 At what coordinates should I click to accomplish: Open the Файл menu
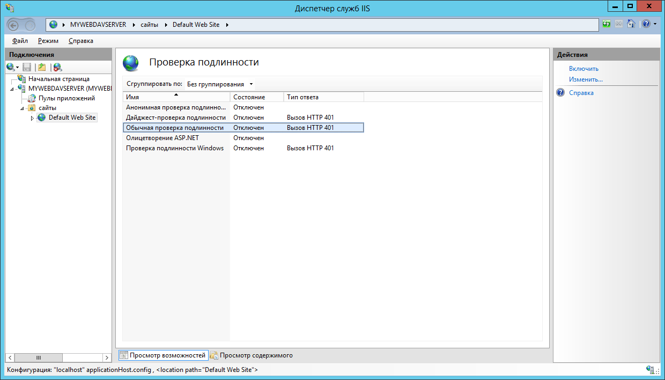click(x=20, y=41)
